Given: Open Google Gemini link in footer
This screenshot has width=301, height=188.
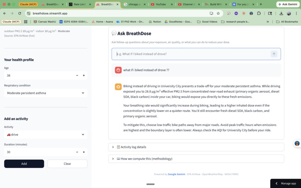Looking at the screenshot, I should pyautogui.click(x=176, y=174).
